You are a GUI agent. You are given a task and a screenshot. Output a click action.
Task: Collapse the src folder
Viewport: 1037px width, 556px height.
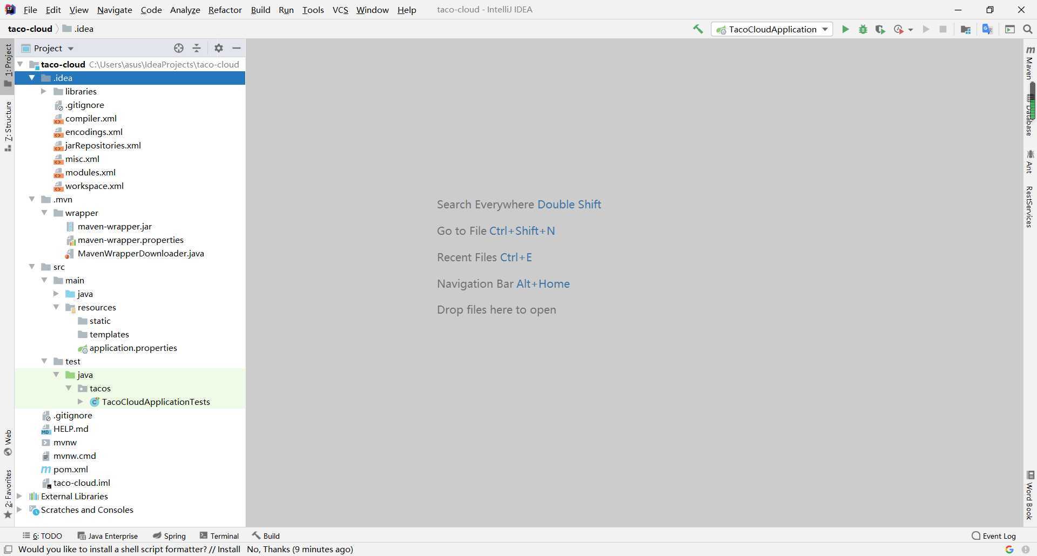point(32,267)
